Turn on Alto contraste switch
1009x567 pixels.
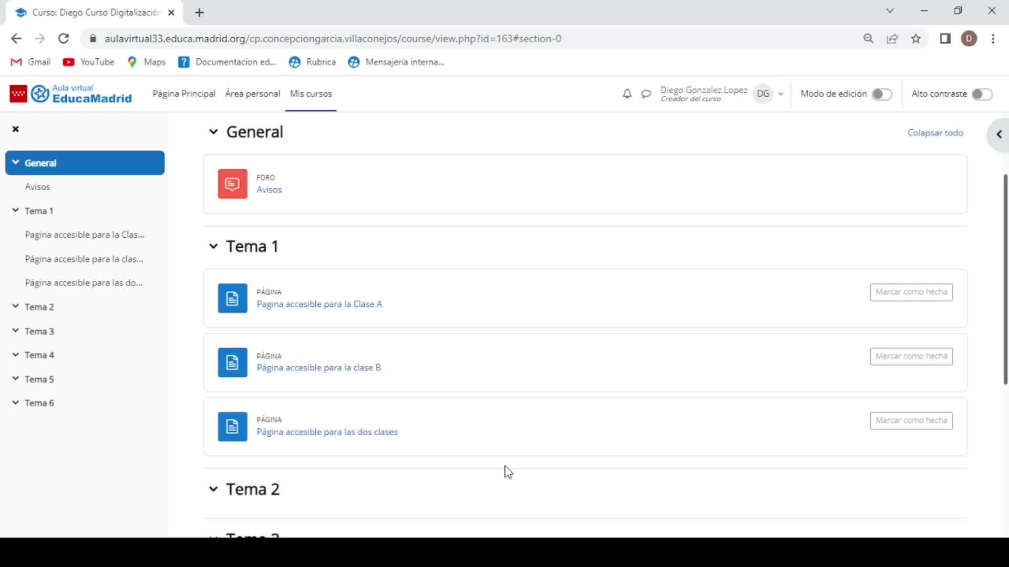(x=981, y=94)
